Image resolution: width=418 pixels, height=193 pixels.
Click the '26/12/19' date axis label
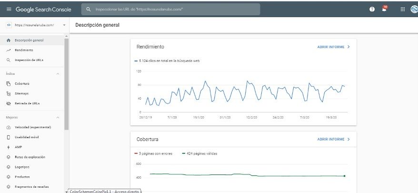(146, 117)
